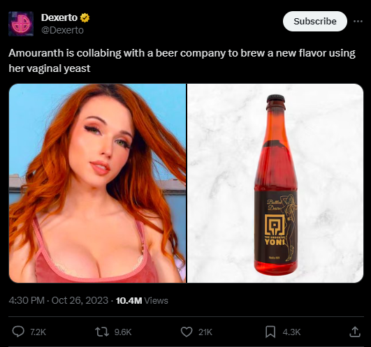Click the repost arrows icon
This screenshot has height=347, width=371.
pos(102,332)
